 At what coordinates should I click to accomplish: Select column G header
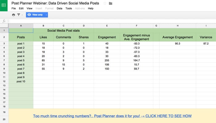tap(156, 26)
